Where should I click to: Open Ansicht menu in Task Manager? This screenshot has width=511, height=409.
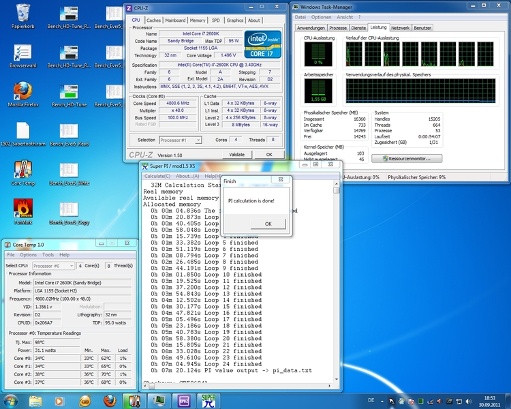coord(345,17)
